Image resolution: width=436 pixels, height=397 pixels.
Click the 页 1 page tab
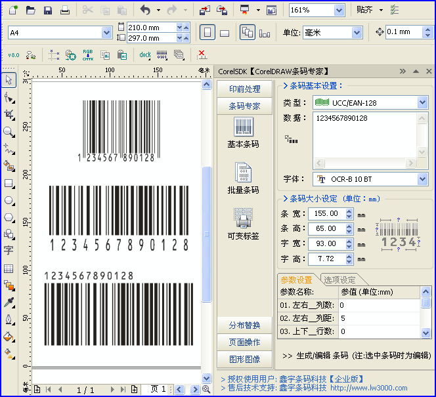tap(158, 389)
